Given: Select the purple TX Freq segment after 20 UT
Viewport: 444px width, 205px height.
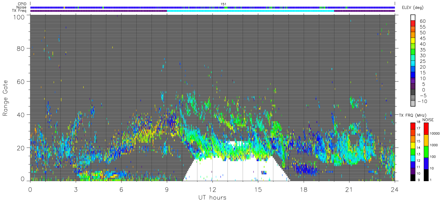Looking at the screenshot, I should click(364, 11).
